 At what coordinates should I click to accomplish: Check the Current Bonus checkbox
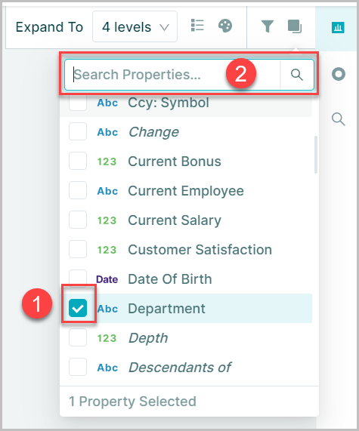[78, 161]
